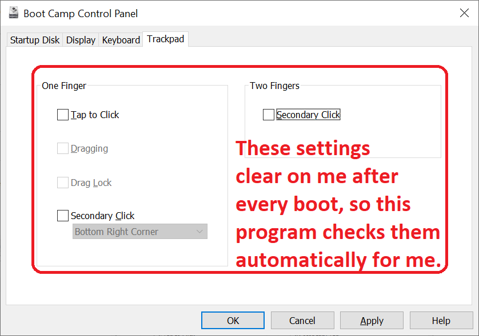The image size is (479, 336).
Task: Click the Two Fingers group label
Action: coord(274,86)
